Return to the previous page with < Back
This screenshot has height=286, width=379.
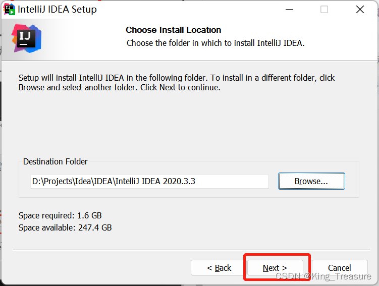click(219, 268)
